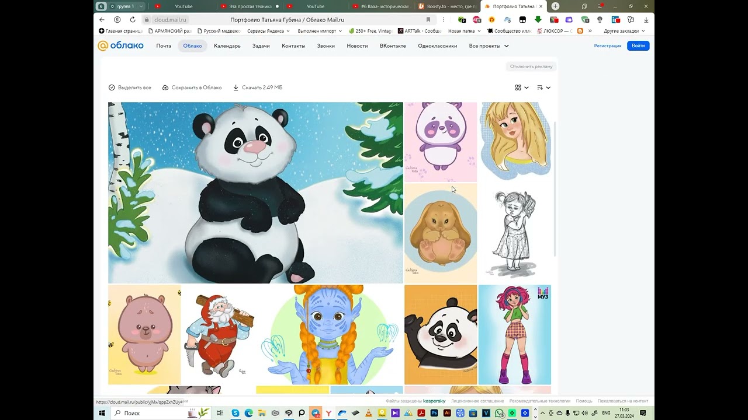Viewport: 748px width, 420px height.
Task: Go back using the browser back arrow
Action: (102, 19)
